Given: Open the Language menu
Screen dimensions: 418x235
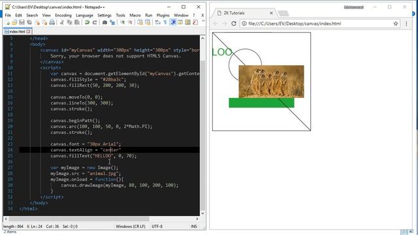Looking at the screenshot, I should pos(84,15).
